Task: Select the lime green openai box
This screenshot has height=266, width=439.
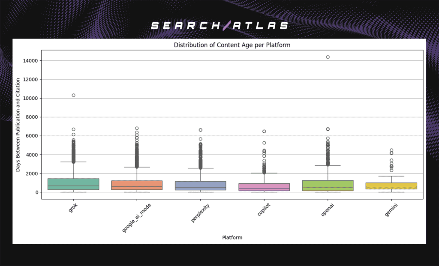Action: click(328, 185)
